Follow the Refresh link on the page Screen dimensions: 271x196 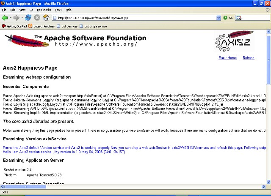point(249,58)
